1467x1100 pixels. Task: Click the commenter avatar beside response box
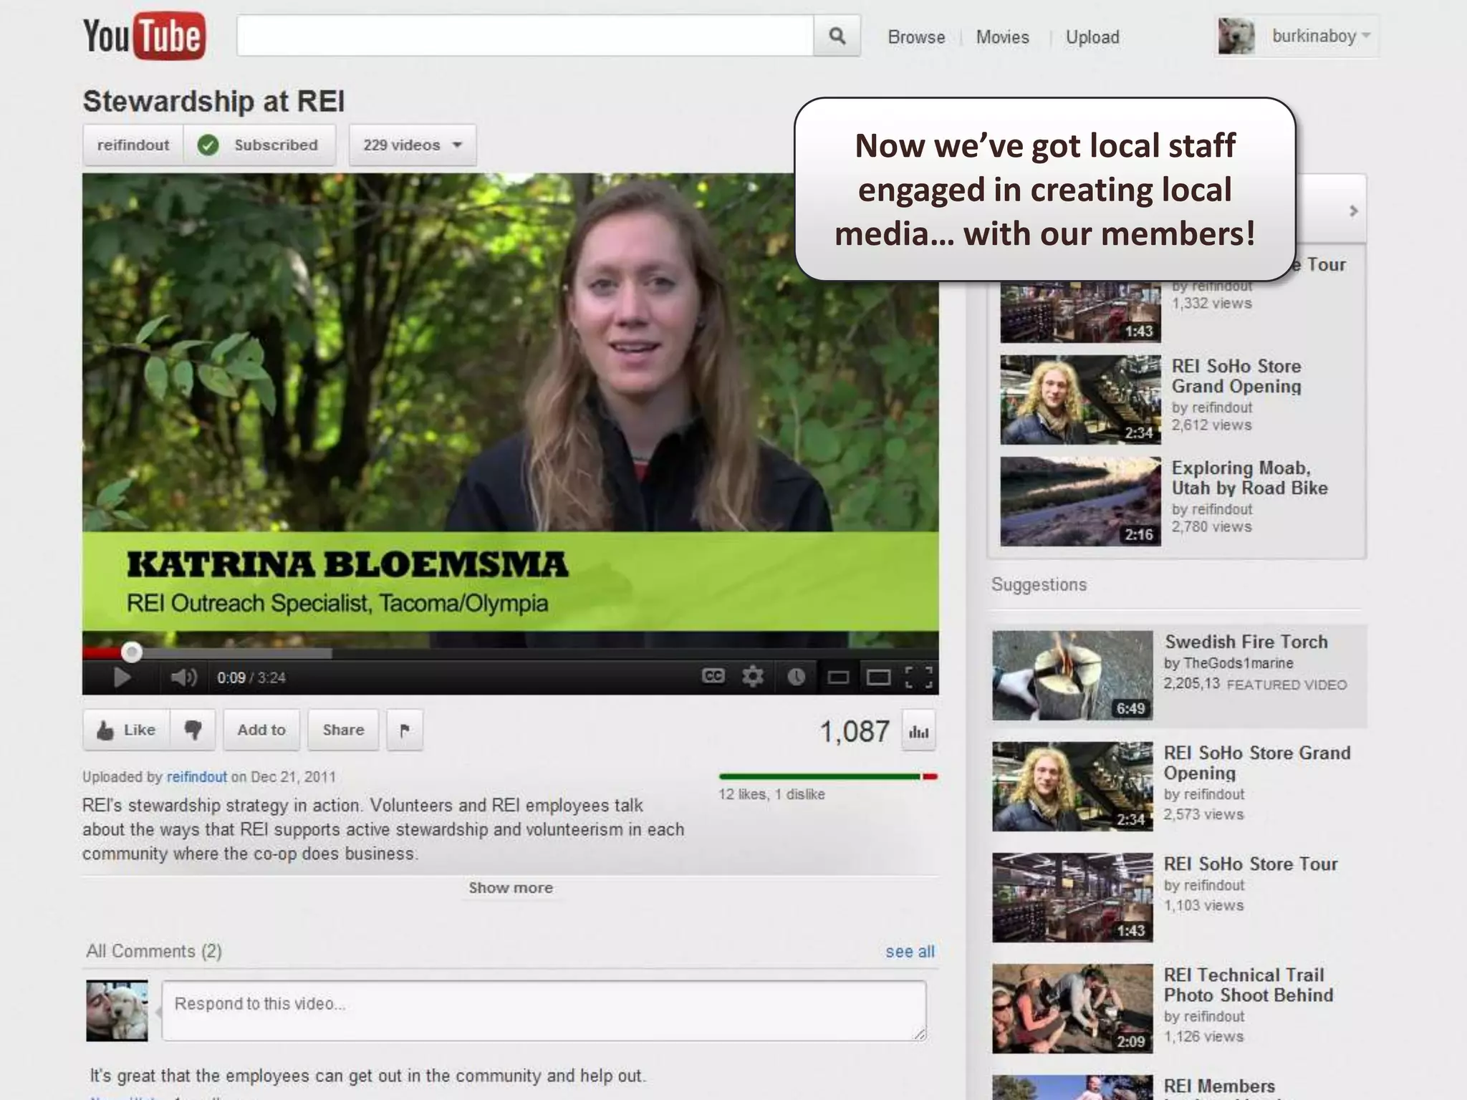coord(117,1010)
